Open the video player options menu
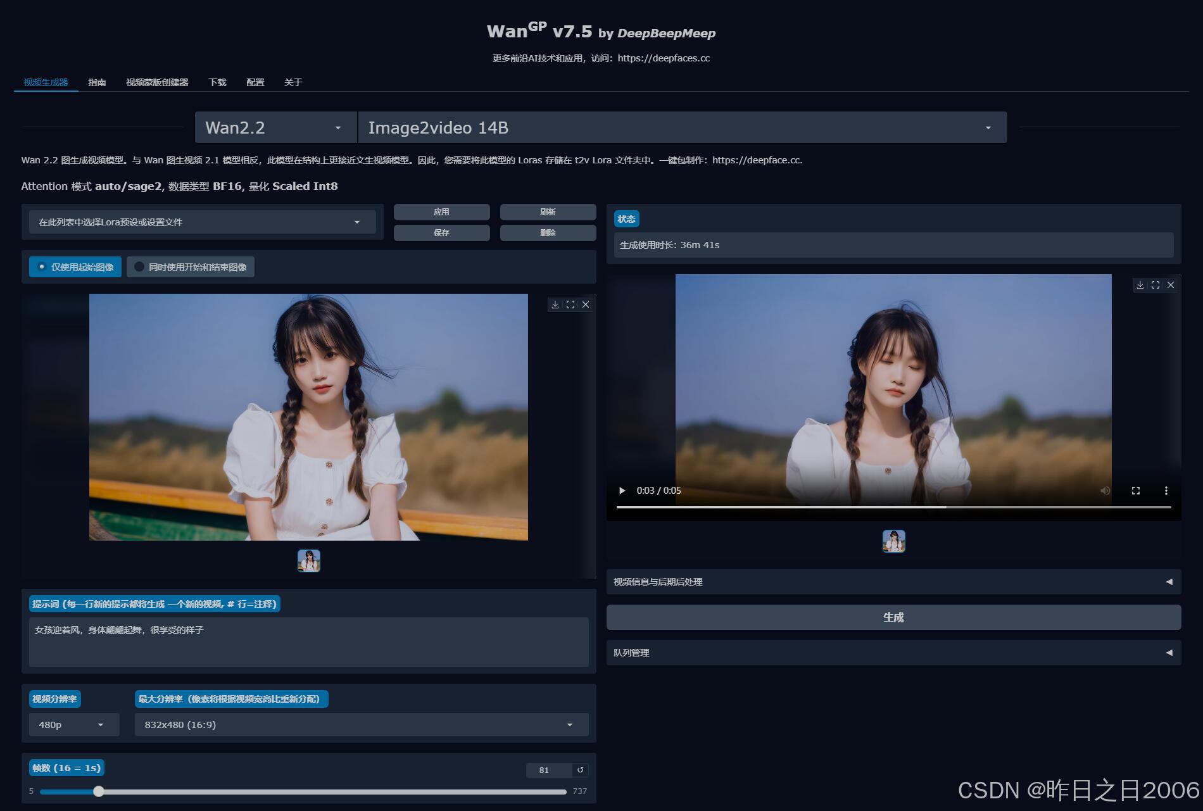Screen dimensions: 1203x811 (x=1166, y=490)
